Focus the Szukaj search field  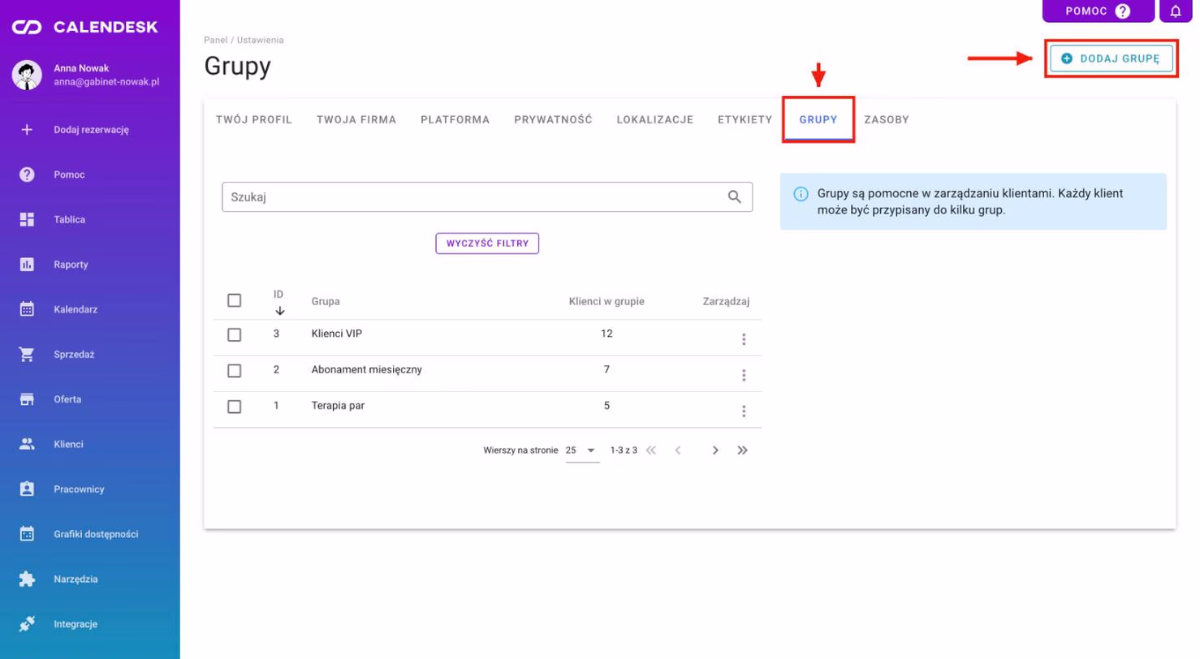487,196
